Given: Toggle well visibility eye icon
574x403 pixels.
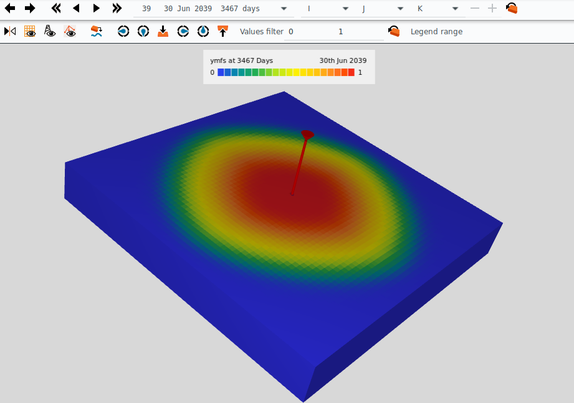Looking at the screenshot, I should pos(50,31).
